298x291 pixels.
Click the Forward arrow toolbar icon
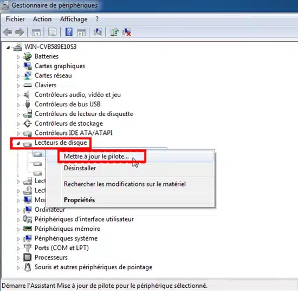(20, 33)
